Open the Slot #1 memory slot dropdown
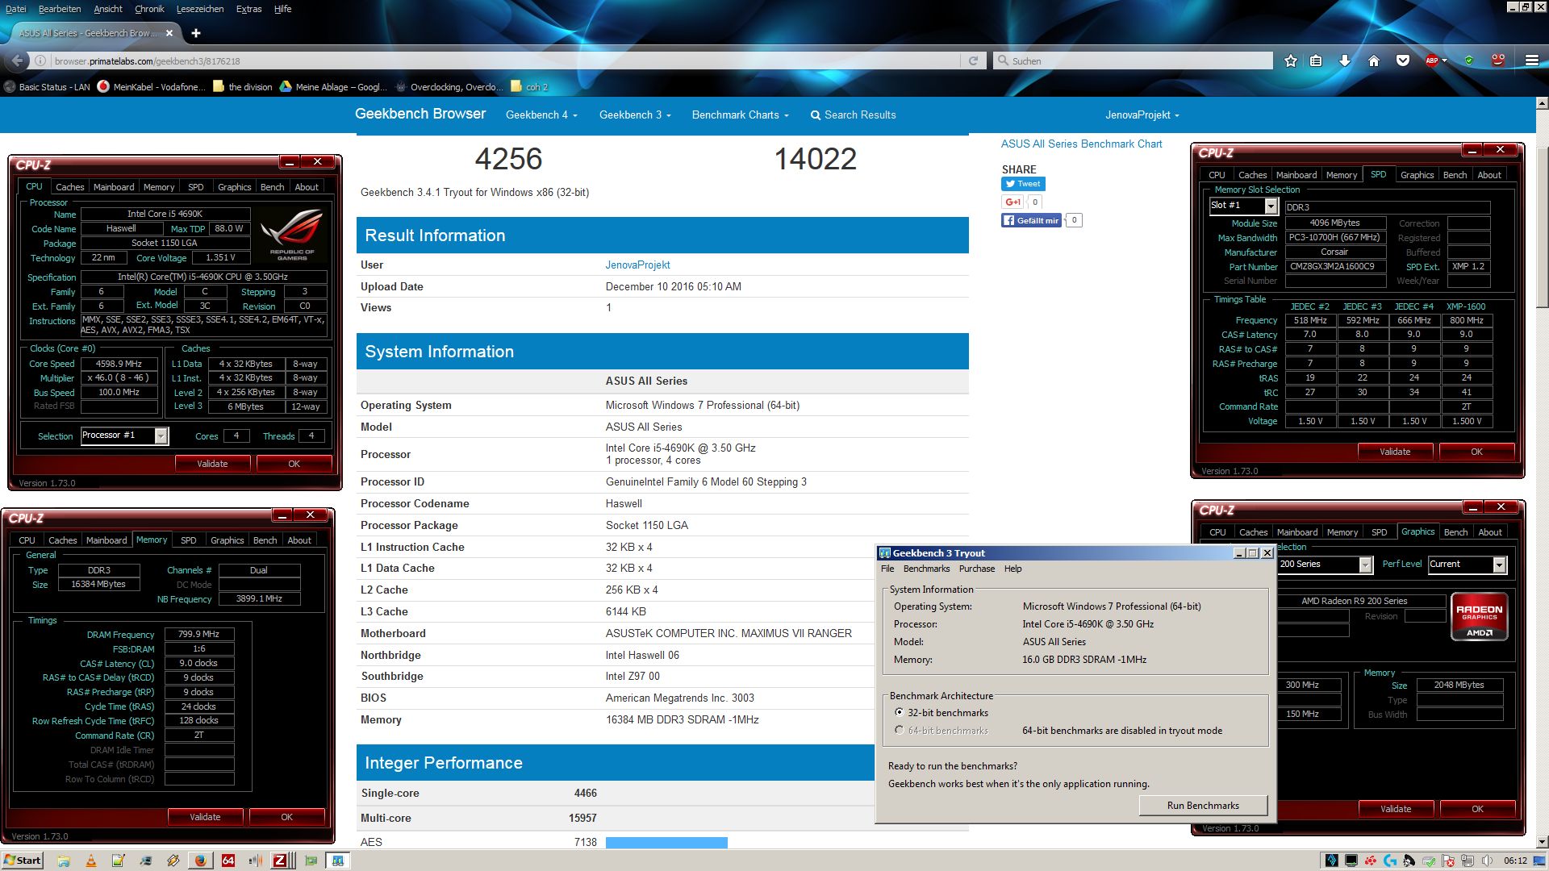This screenshot has width=1549, height=871. (x=1271, y=206)
